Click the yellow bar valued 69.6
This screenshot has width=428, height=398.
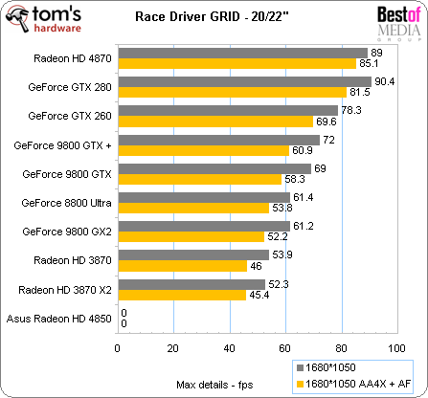point(215,122)
